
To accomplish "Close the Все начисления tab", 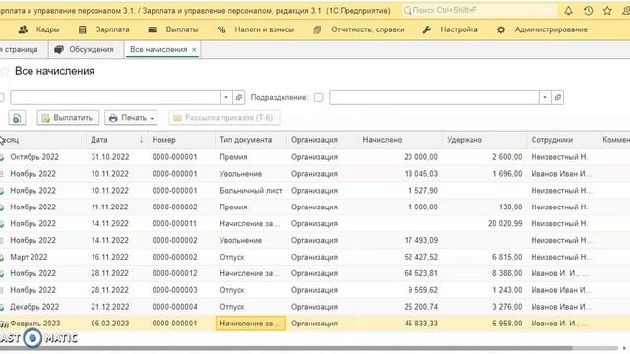I will (x=194, y=50).
